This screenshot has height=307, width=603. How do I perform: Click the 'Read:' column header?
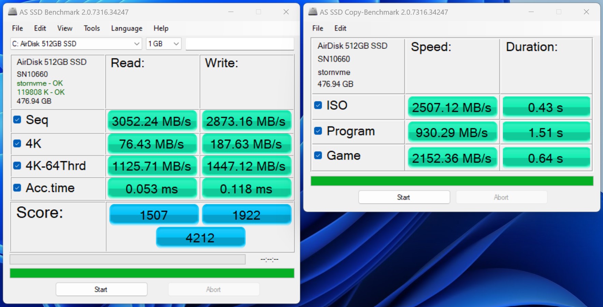128,63
